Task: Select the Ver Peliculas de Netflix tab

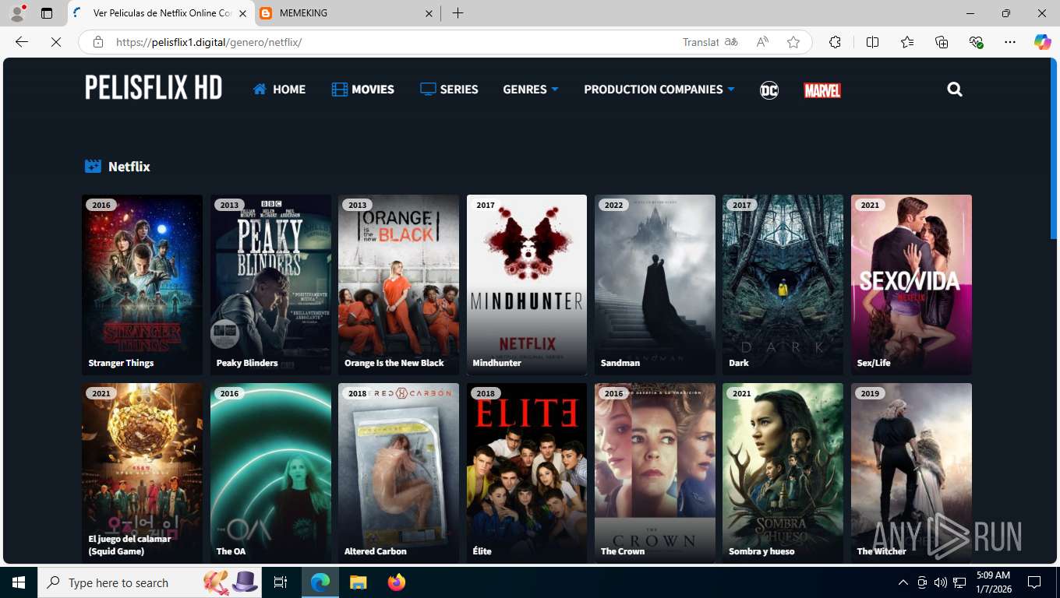Action: tap(161, 13)
